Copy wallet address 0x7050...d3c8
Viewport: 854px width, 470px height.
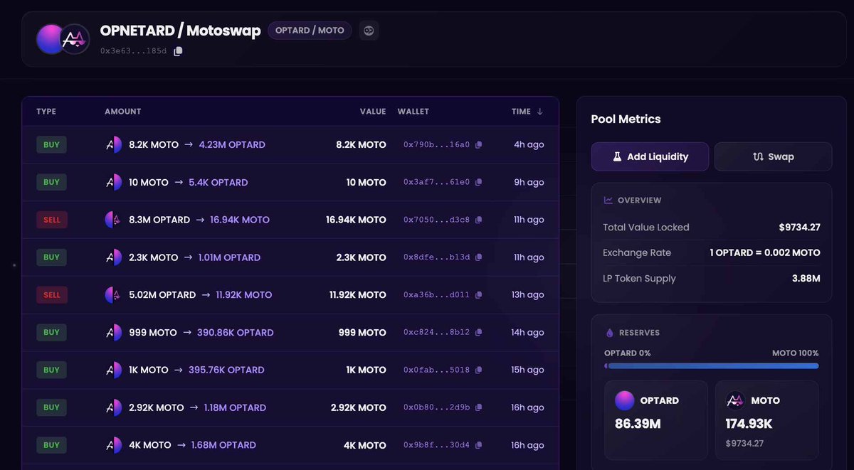[479, 220]
